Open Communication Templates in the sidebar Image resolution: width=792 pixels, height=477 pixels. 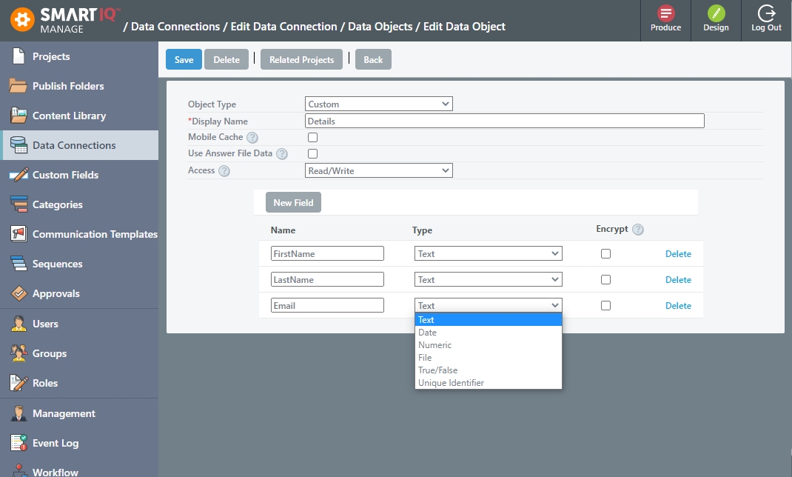click(x=95, y=234)
